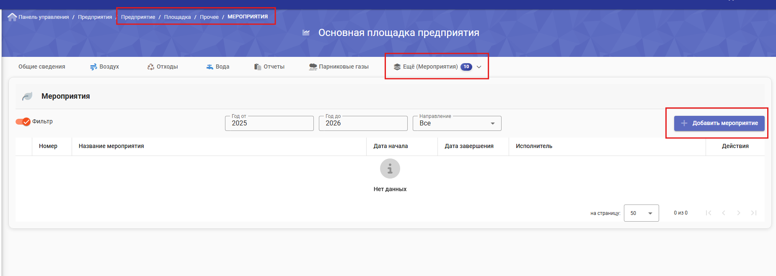Open Панель управления breadcrumb link
Image resolution: width=776 pixels, height=276 pixels.
click(x=44, y=17)
